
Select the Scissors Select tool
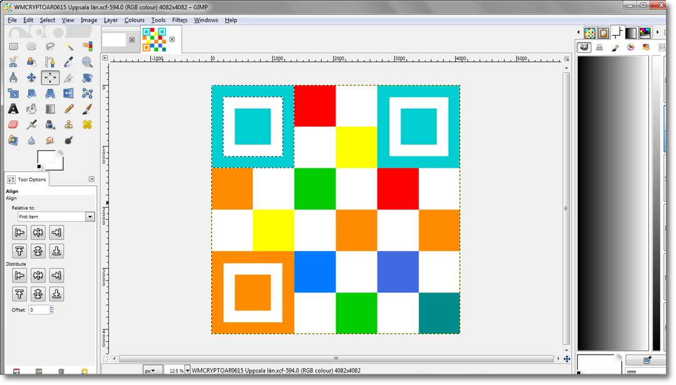[13, 62]
